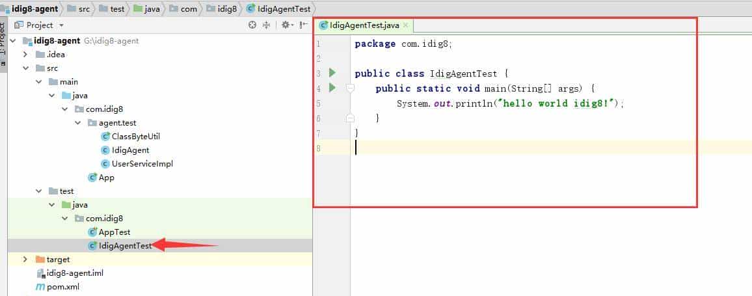The image size is (752, 296).
Task: Open Project panel settings gear
Action: [x=285, y=25]
